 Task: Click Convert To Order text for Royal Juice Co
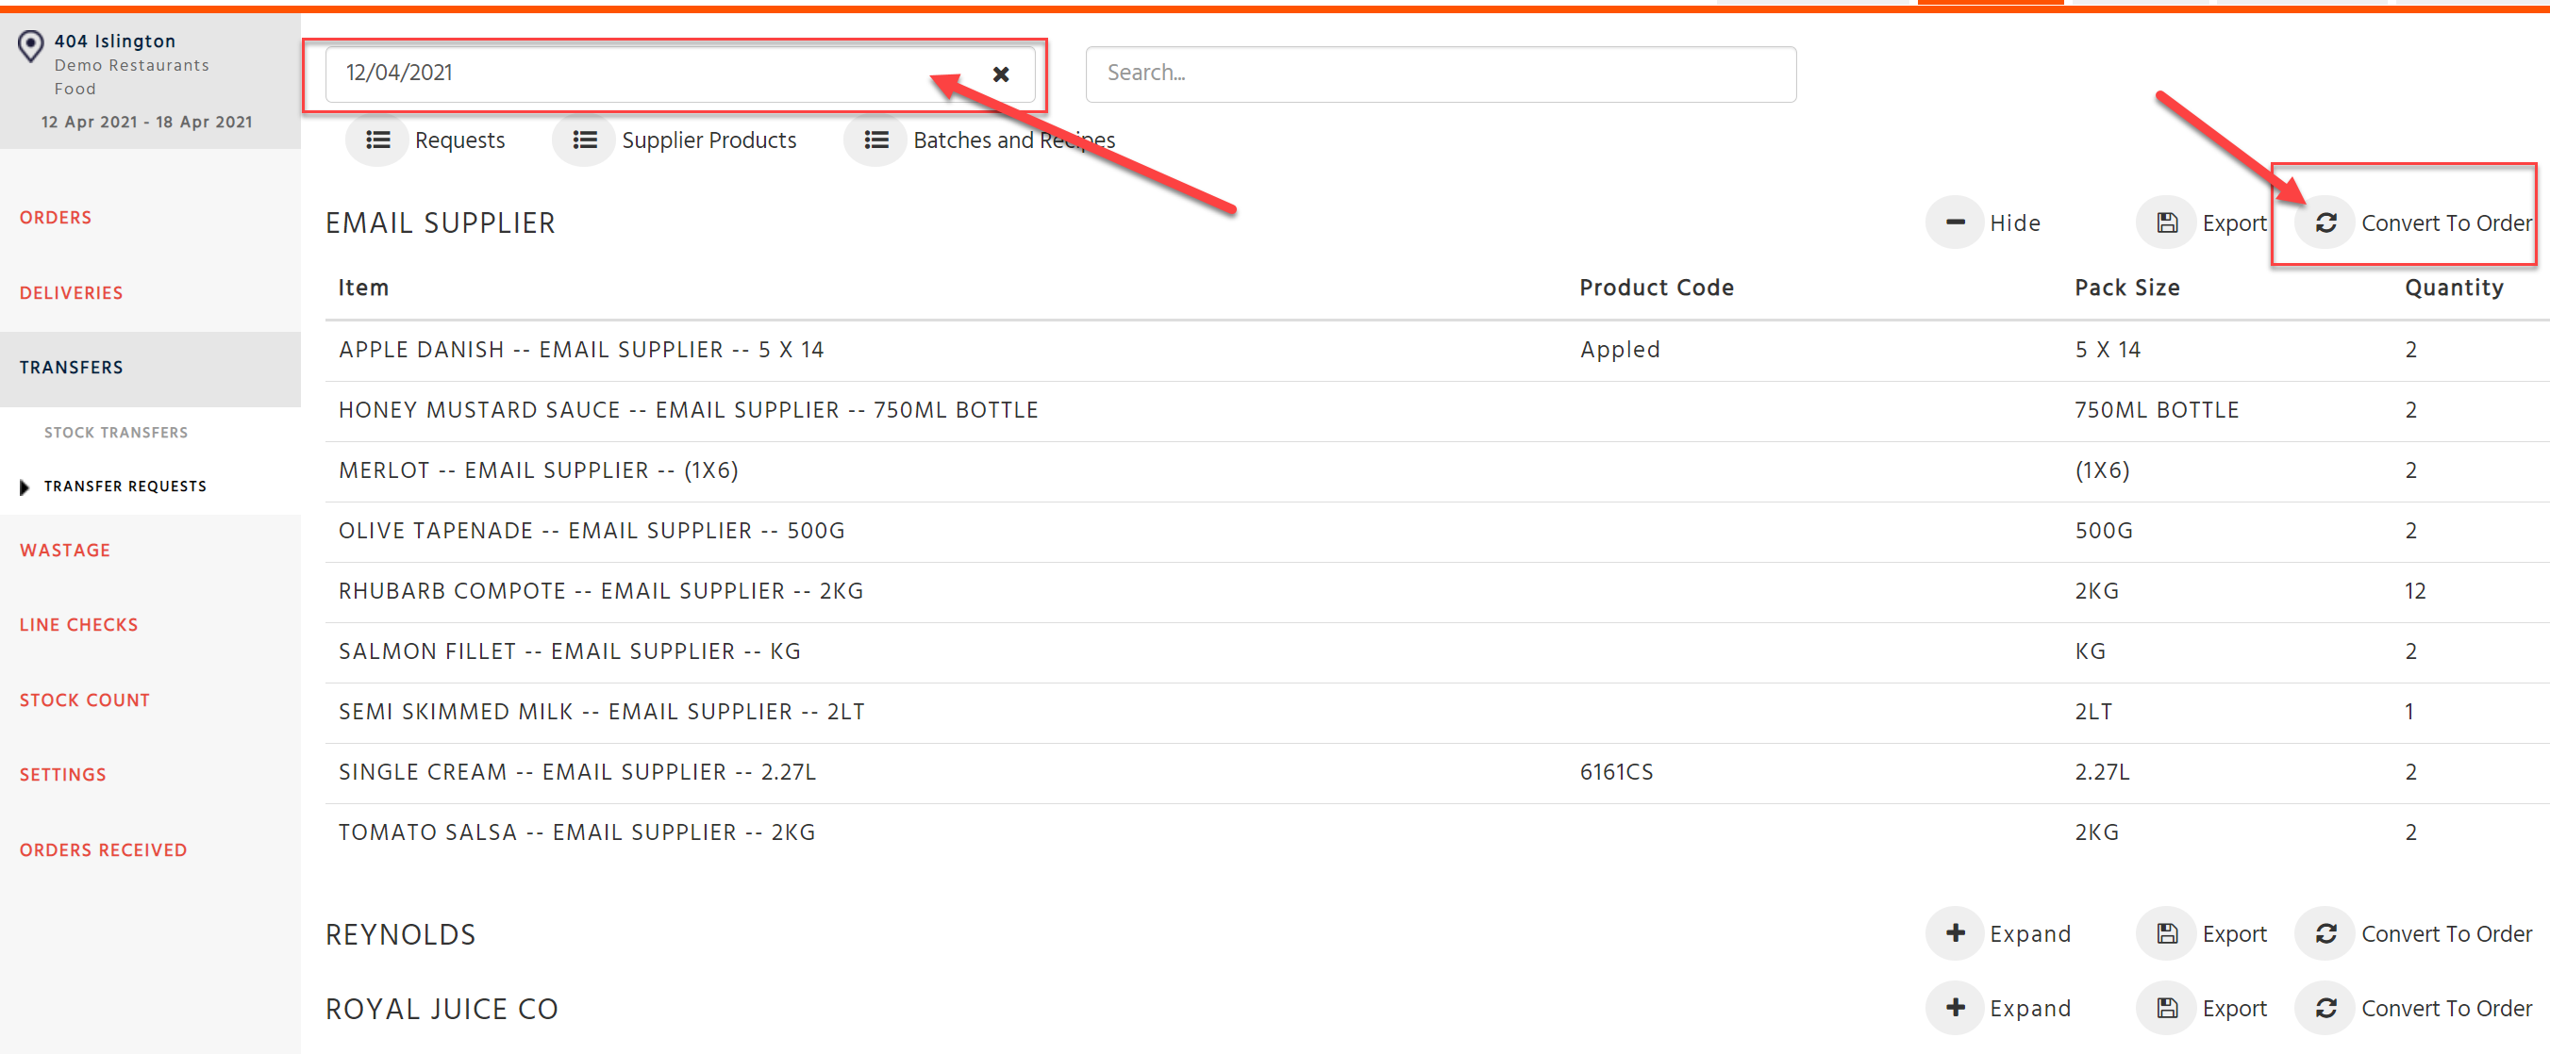(x=2446, y=1009)
